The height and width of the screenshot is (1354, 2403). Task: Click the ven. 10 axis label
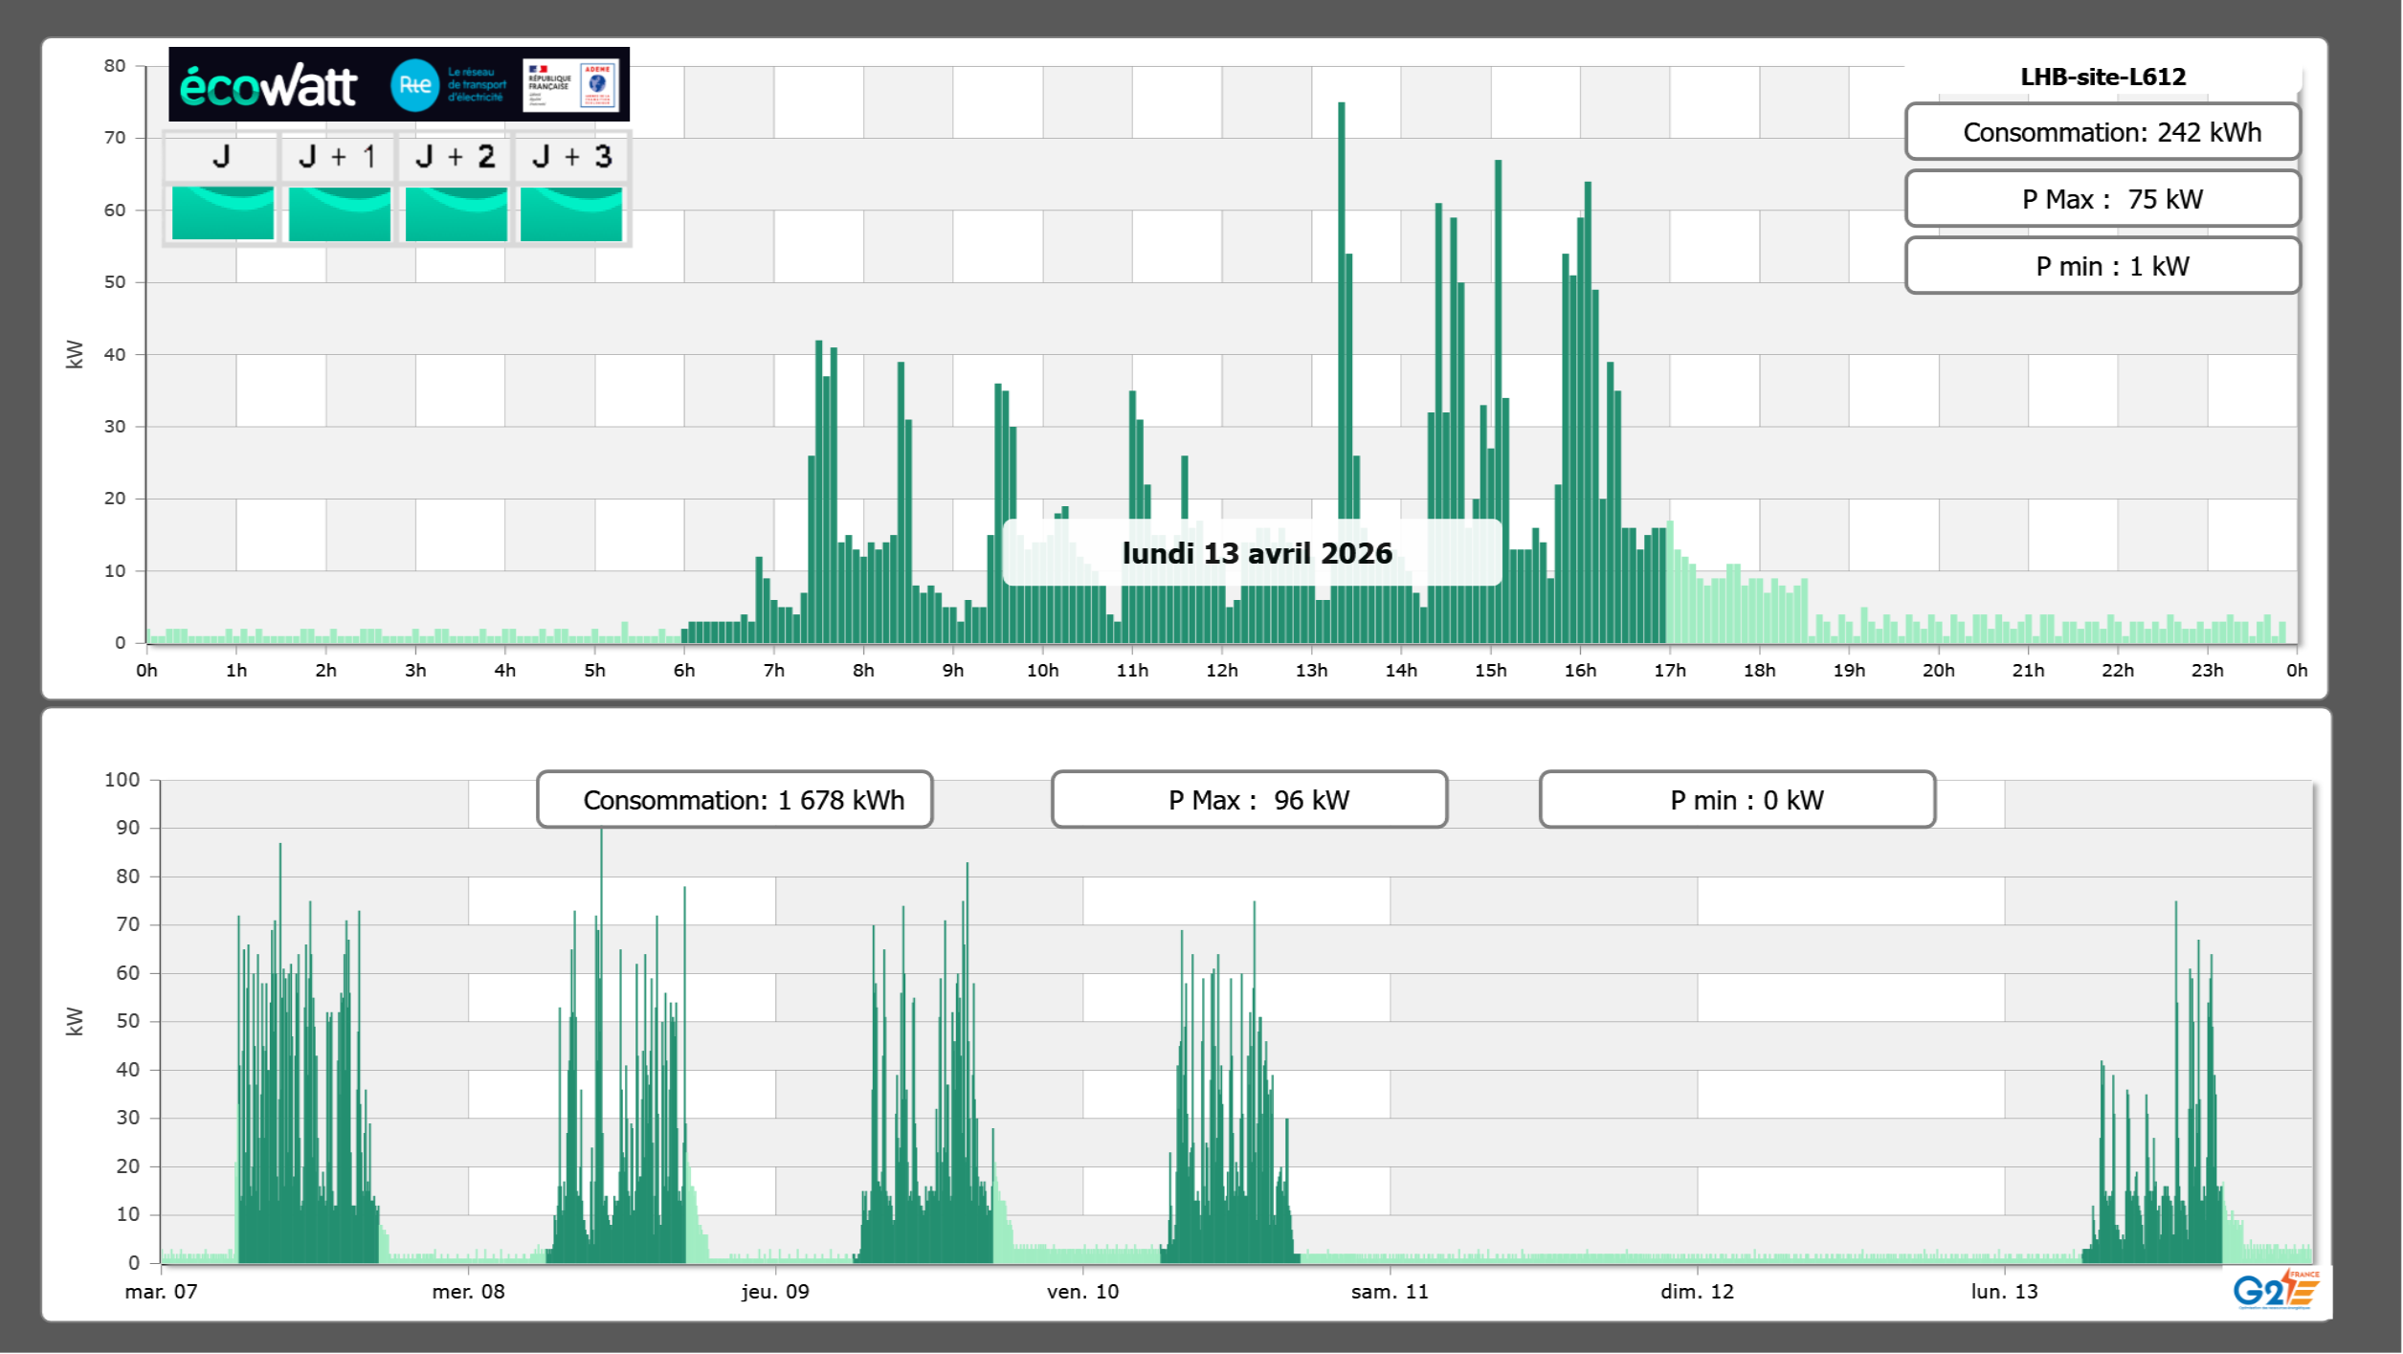[x=1082, y=1292]
